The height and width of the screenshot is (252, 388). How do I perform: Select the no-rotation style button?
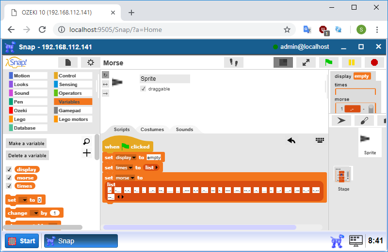click(105, 93)
